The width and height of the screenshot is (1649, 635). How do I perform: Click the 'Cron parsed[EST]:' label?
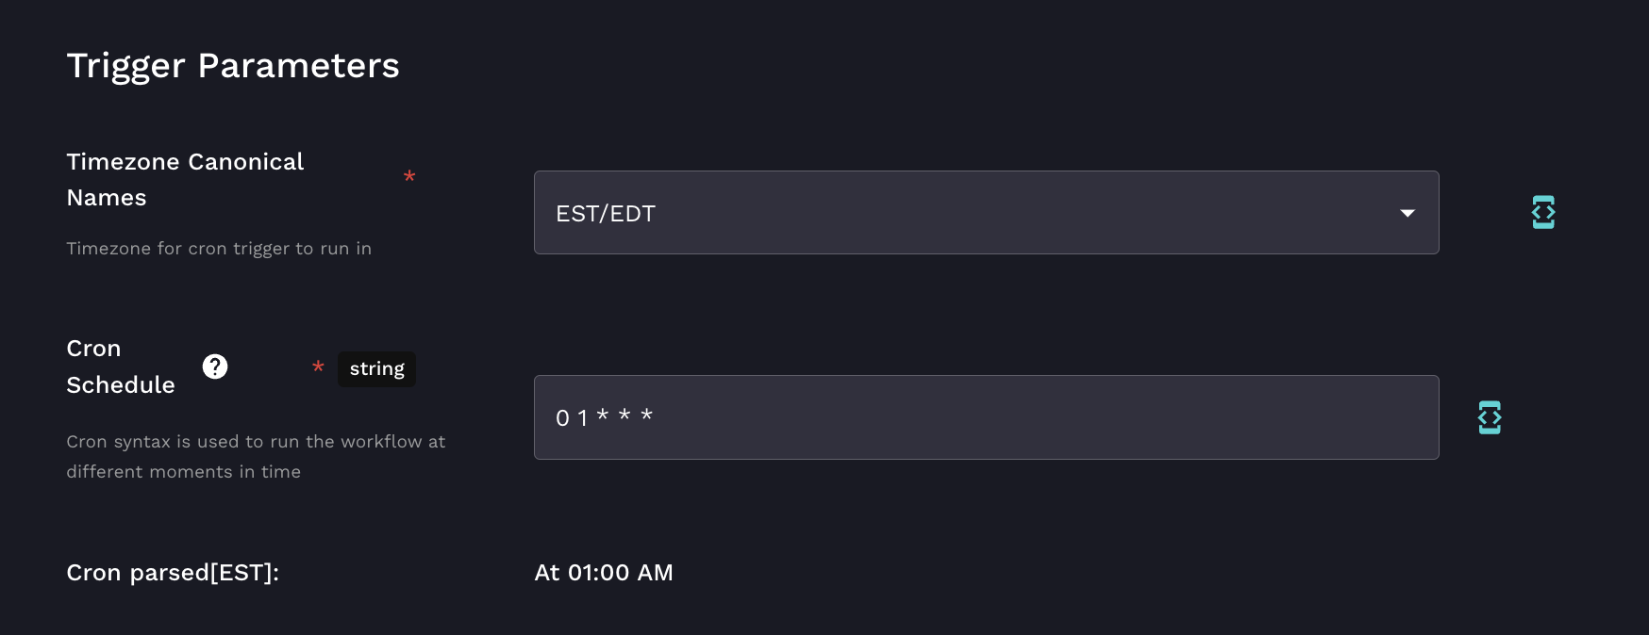click(x=173, y=573)
